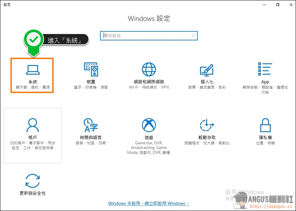Image resolution: width=296 pixels, height=211 pixels.
Task: Open the 隱私權 padlock icon
Action: (265, 125)
